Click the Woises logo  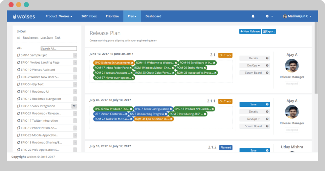(24, 16)
